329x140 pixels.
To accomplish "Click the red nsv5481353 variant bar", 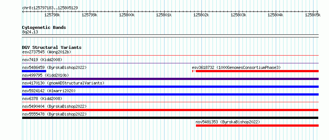I will [257, 126].
